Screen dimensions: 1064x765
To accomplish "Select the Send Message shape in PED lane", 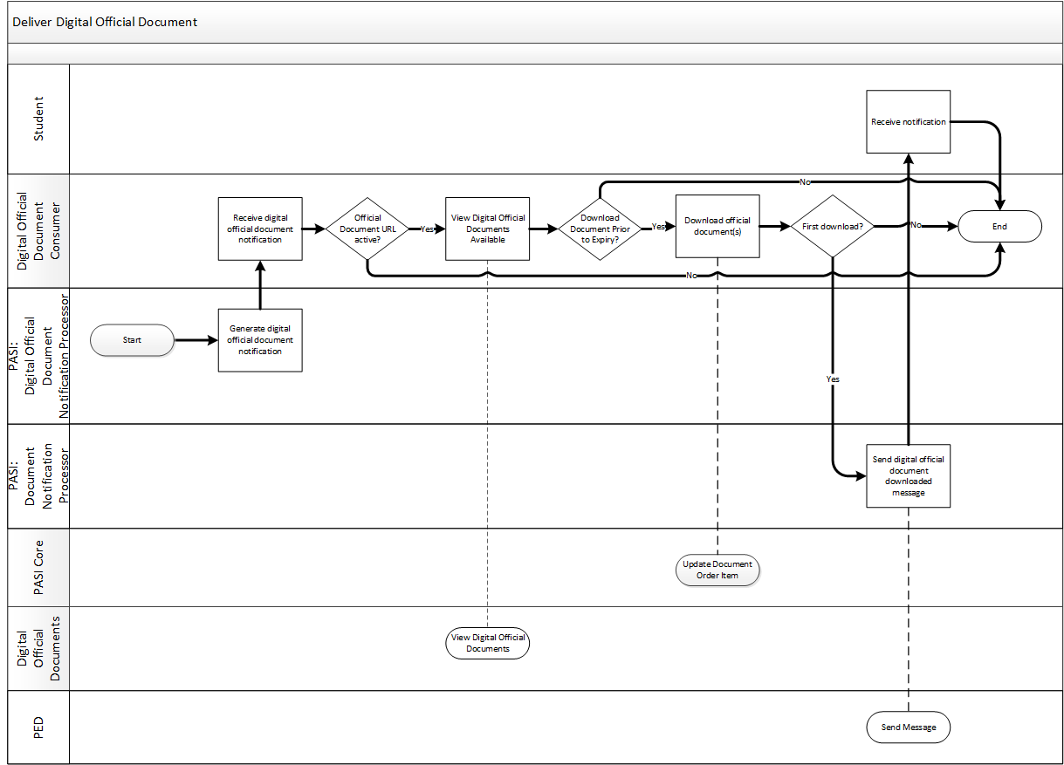I will [908, 727].
